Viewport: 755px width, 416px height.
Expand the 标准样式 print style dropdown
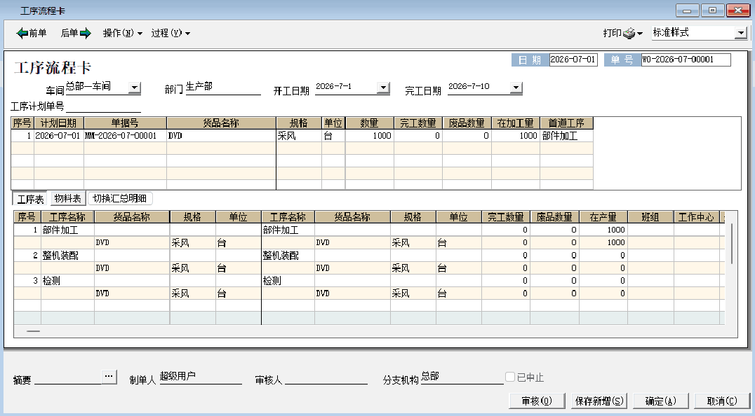[x=740, y=33]
